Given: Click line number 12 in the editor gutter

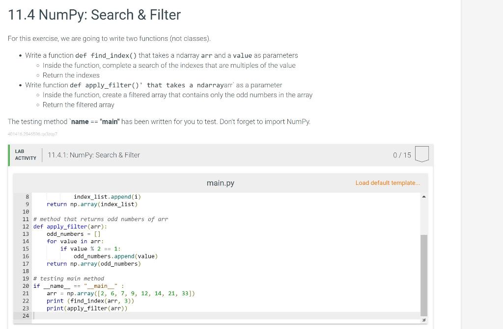Looking at the screenshot, I should (x=26, y=227).
